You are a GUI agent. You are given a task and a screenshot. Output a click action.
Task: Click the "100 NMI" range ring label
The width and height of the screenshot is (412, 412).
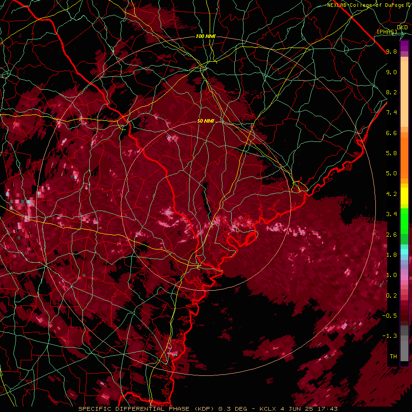[206, 36]
